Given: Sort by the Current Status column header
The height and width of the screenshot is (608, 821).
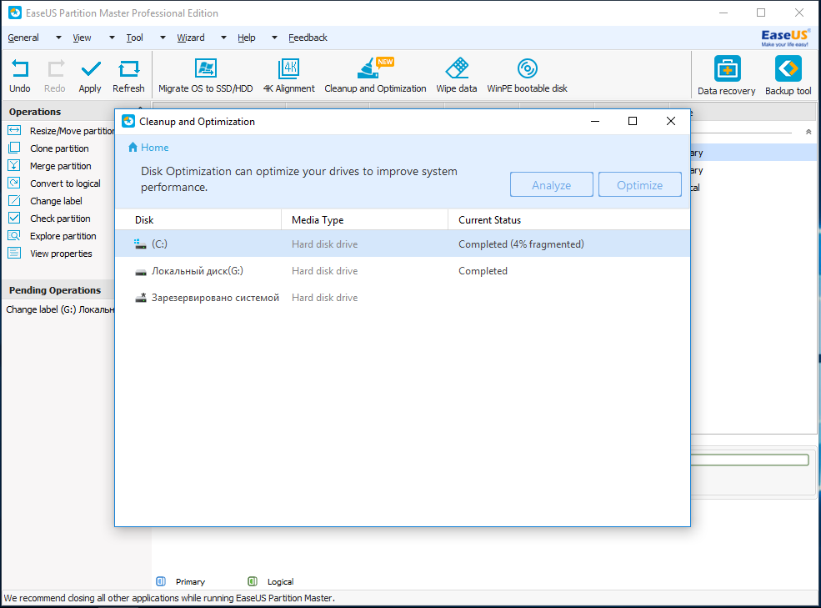Looking at the screenshot, I should click(x=569, y=219).
